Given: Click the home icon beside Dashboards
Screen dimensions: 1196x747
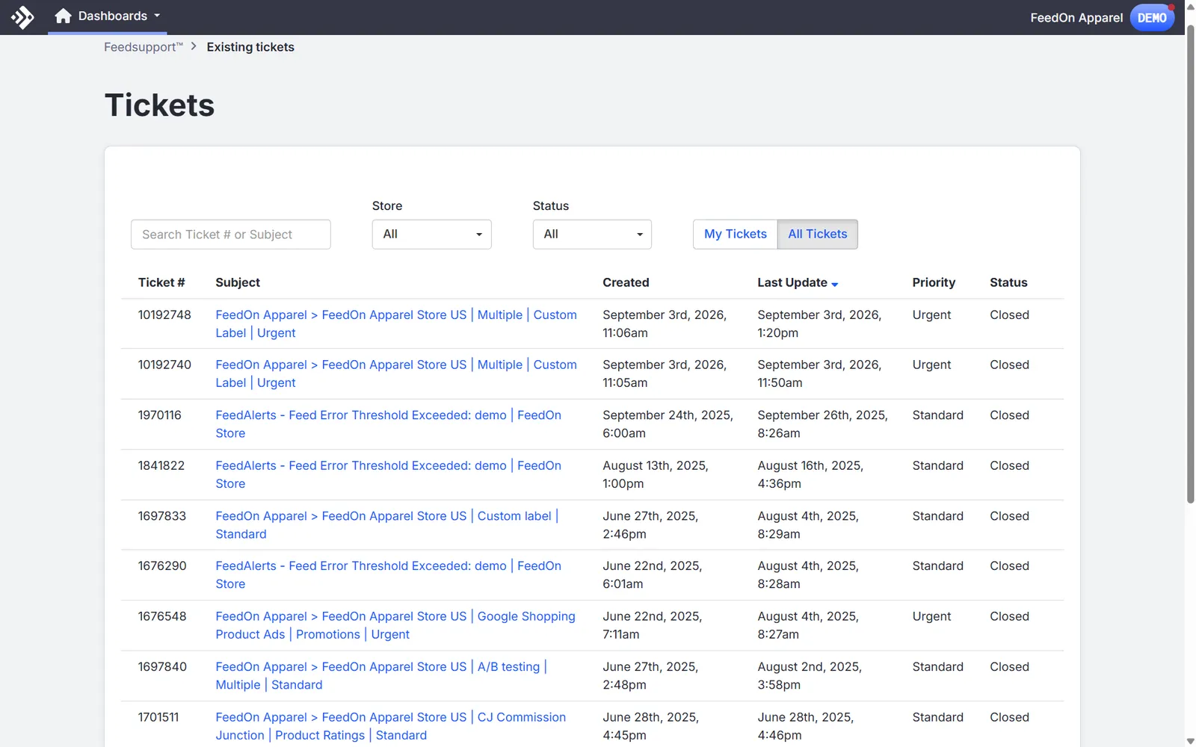Looking at the screenshot, I should tap(64, 16).
